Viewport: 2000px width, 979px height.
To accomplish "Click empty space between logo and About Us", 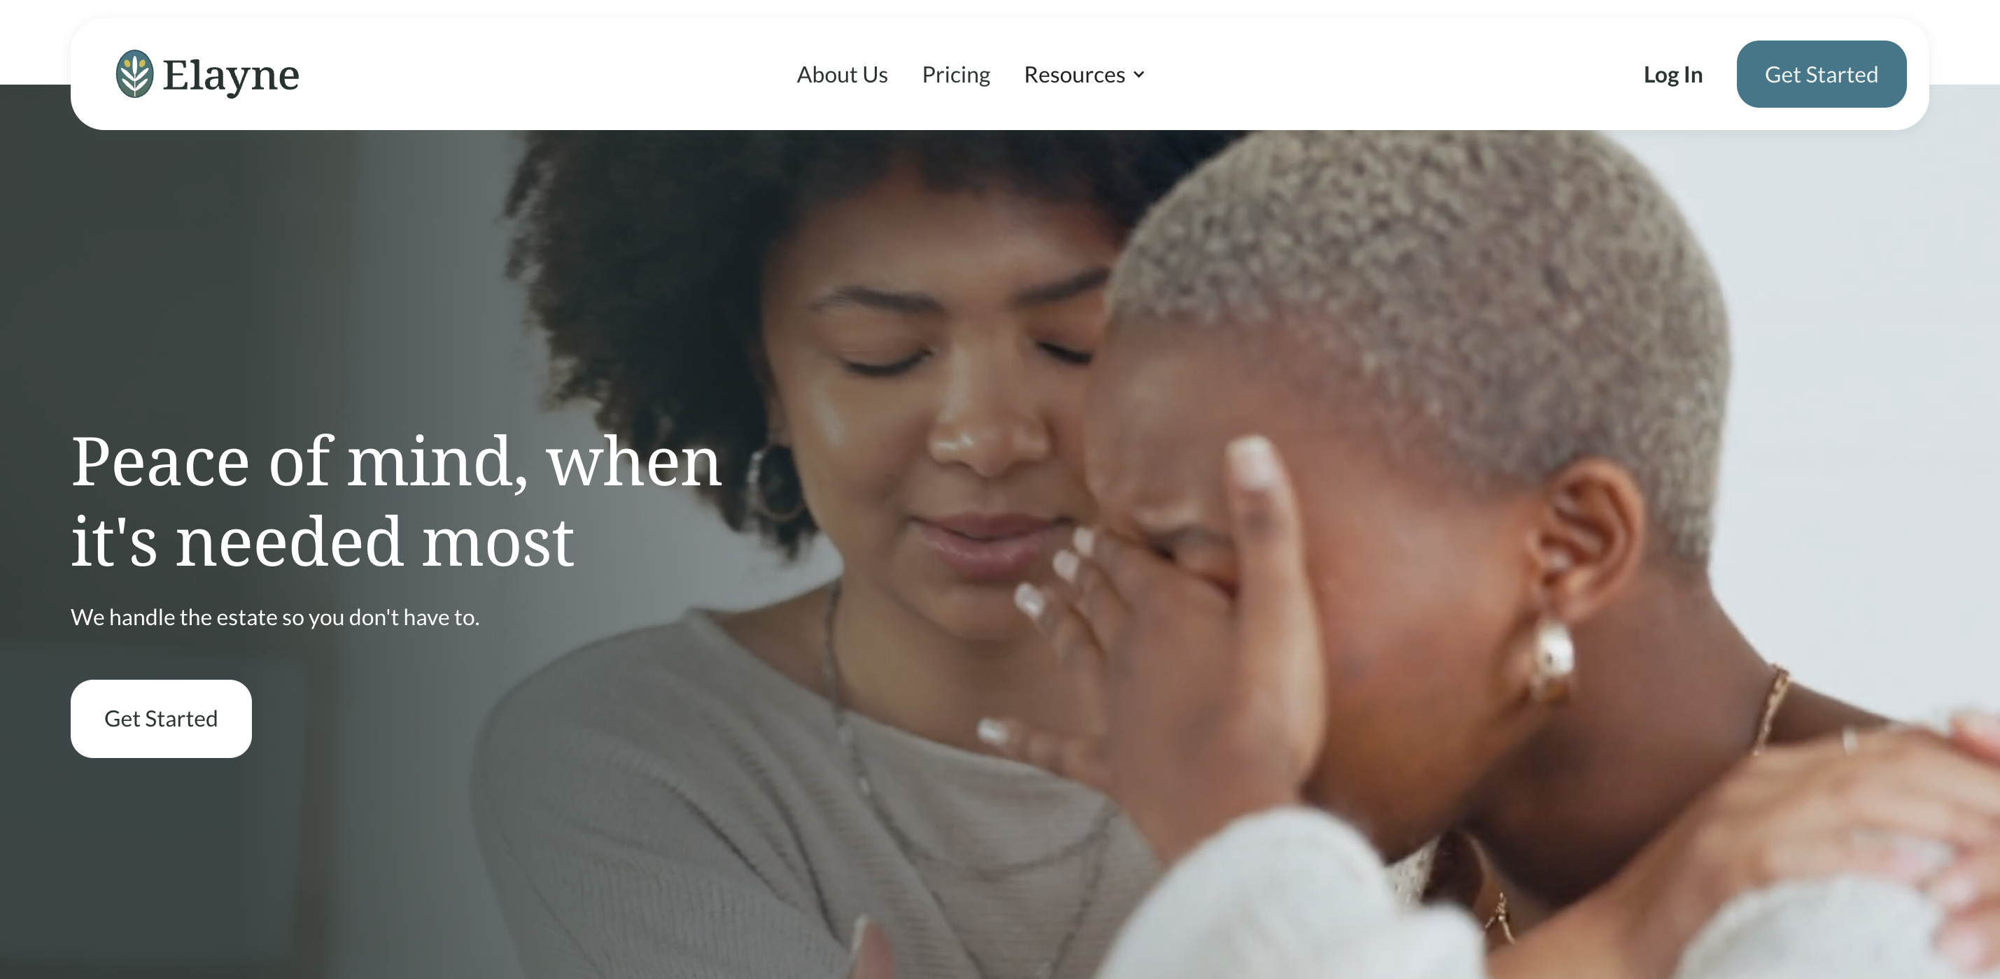I will click(544, 74).
